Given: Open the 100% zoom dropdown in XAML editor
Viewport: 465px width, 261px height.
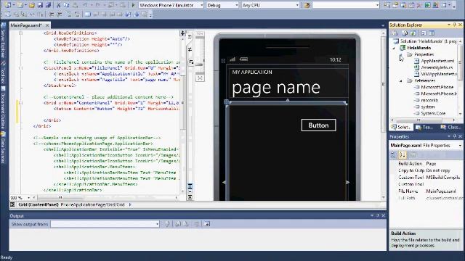Looking at the screenshot, I should [29, 198].
